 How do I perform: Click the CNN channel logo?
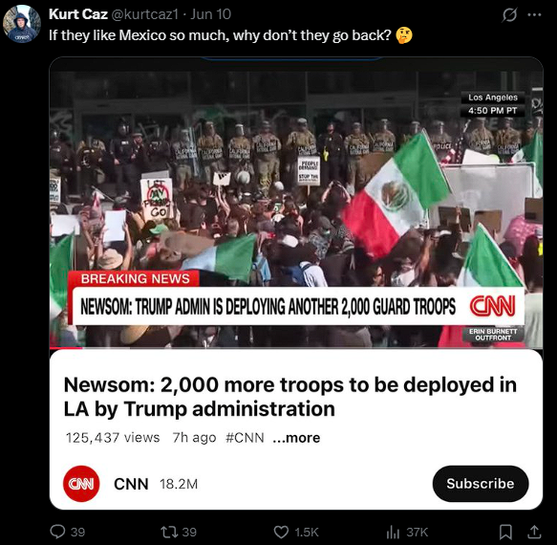[x=81, y=484]
